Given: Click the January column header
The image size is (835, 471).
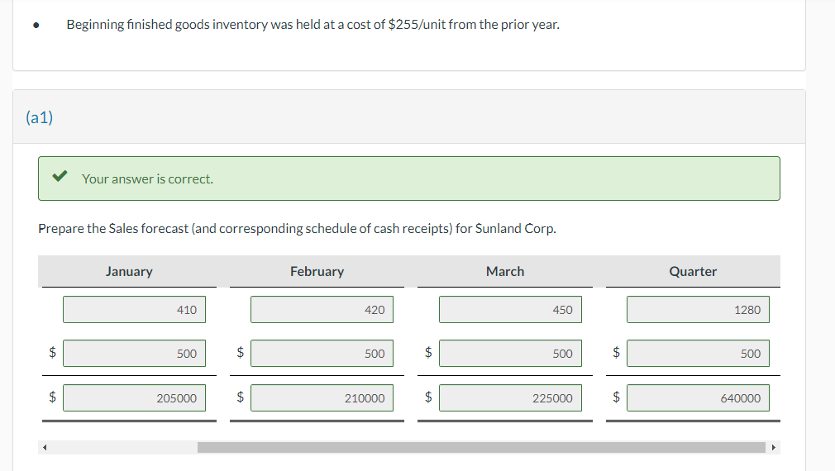Looking at the screenshot, I should point(129,271).
